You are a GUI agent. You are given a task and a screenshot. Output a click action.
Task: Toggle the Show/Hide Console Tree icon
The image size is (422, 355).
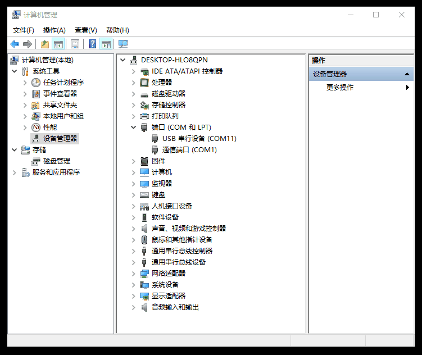coord(58,44)
